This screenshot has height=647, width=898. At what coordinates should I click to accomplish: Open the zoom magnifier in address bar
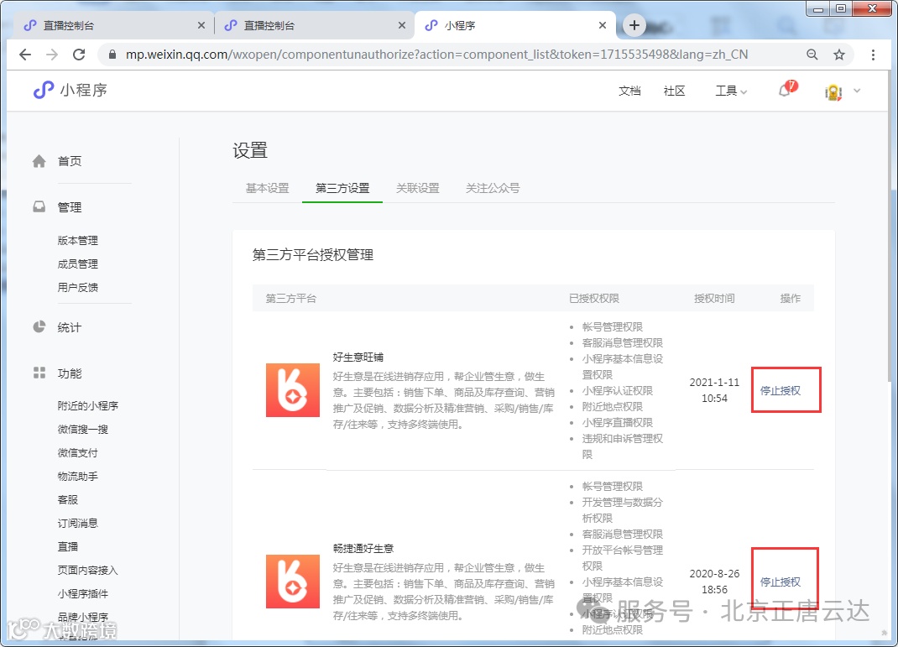[x=812, y=55]
